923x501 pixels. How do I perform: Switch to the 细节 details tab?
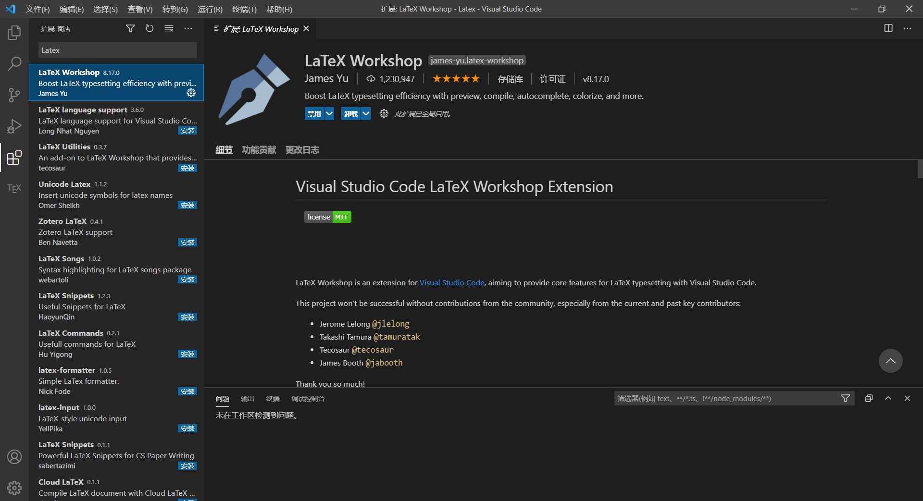pyautogui.click(x=224, y=150)
